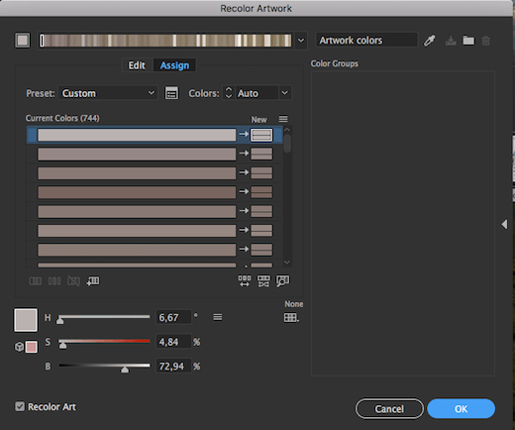Click the OK button
515x430 pixels.
coord(462,409)
